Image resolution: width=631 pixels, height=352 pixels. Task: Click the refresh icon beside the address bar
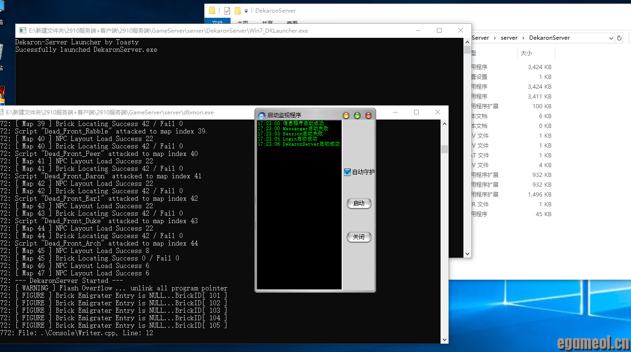pos(619,38)
